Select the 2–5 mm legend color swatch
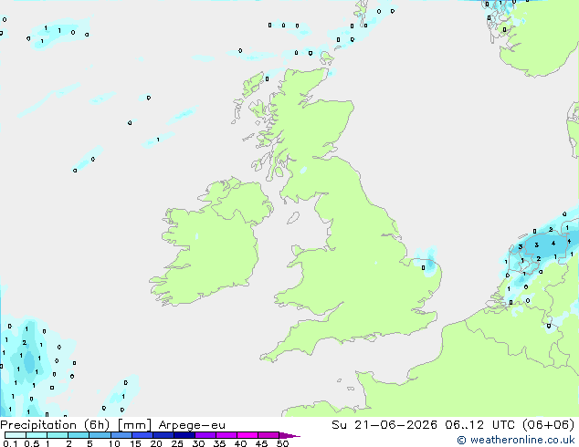Image resolution: width=579 pixels, height=447 pixels. point(79,435)
